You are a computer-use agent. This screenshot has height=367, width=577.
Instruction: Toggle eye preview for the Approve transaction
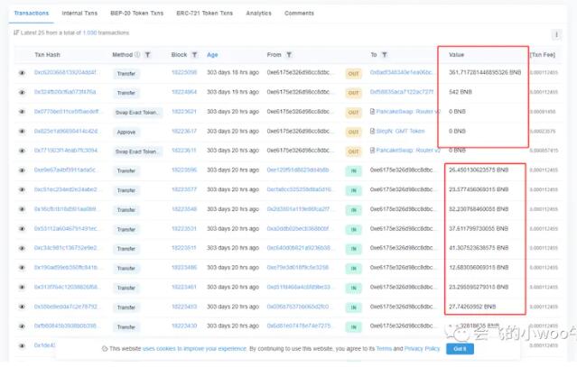tap(23, 131)
